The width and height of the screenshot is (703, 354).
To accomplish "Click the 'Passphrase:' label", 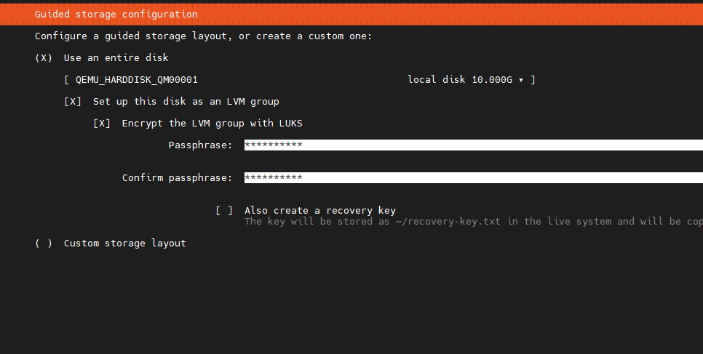I will pyautogui.click(x=200, y=145).
